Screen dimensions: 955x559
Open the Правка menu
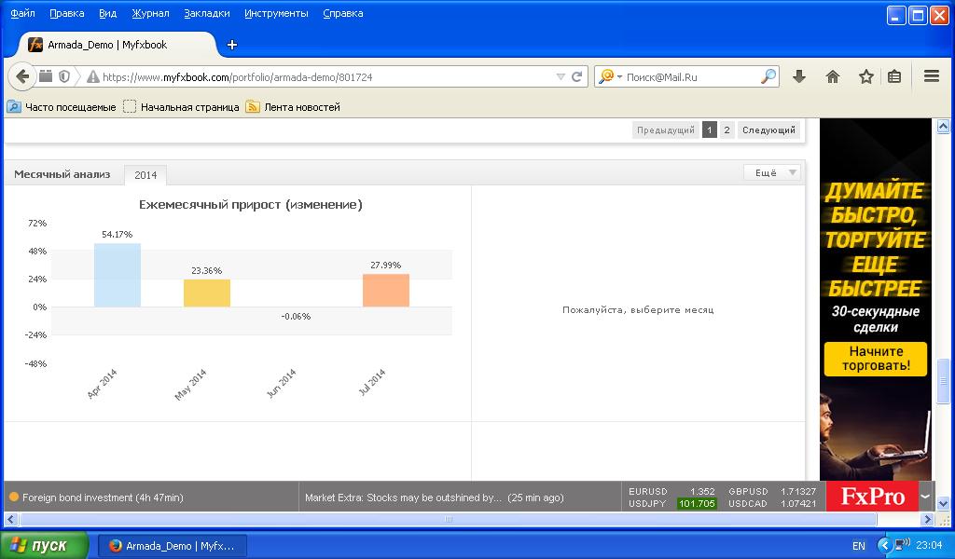pyautogui.click(x=67, y=13)
